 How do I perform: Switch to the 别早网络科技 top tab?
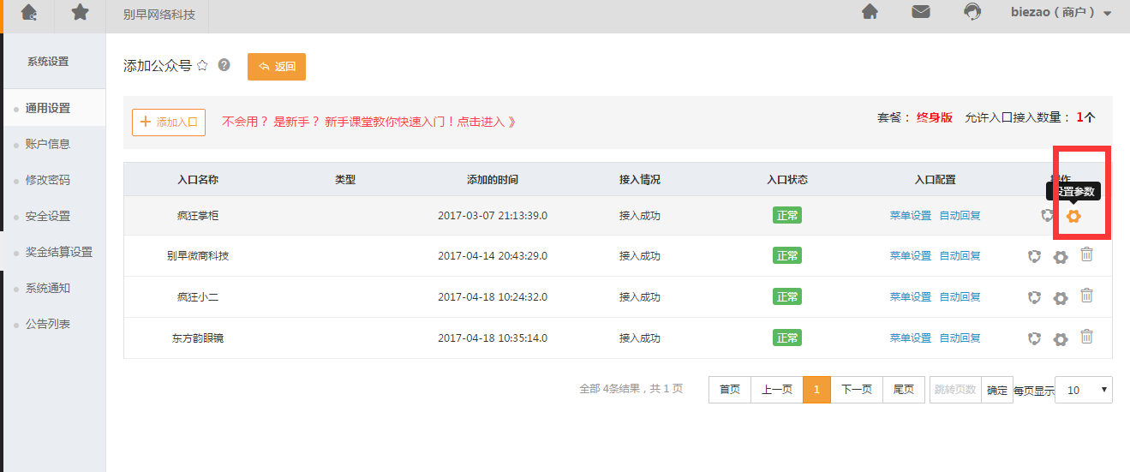point(159,15)
